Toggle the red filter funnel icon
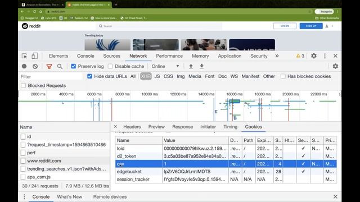 [x=49, y=66]
